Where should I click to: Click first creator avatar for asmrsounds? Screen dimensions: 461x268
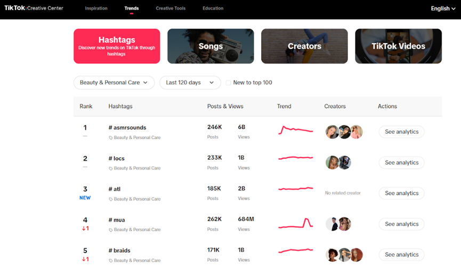pos(332,132)
